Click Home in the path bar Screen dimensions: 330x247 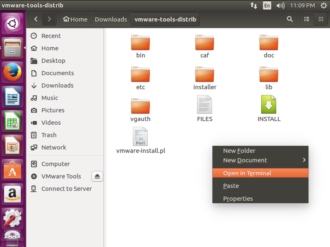pos(75,19)
